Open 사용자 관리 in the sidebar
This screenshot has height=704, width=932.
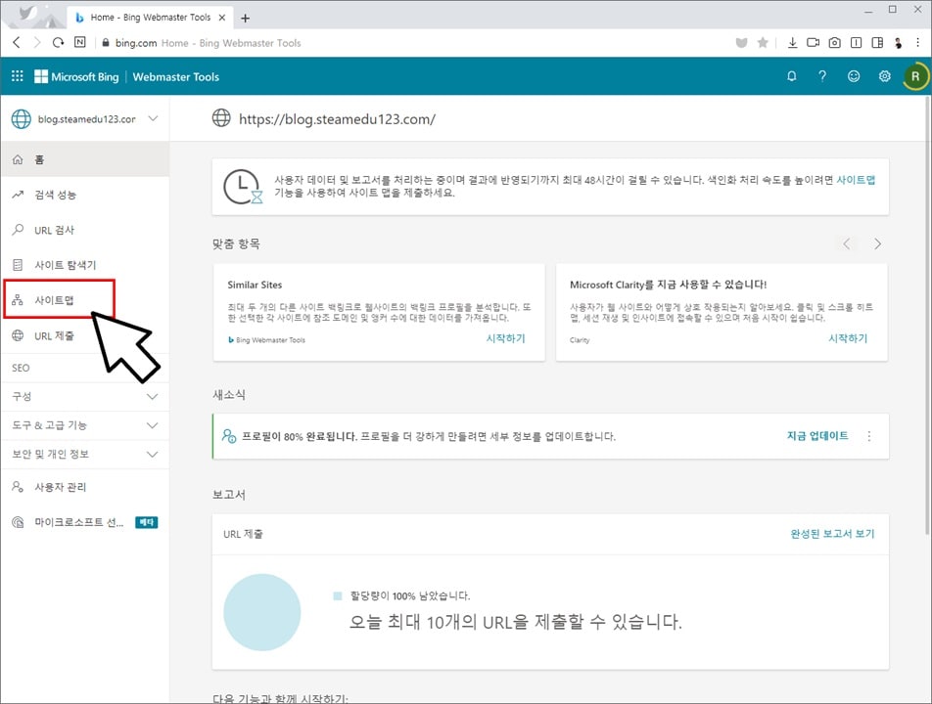click(x=85, y=487)
